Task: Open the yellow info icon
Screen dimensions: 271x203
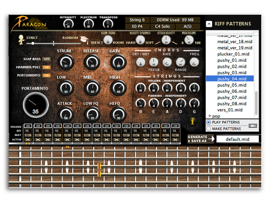Action: pos(192,121)
